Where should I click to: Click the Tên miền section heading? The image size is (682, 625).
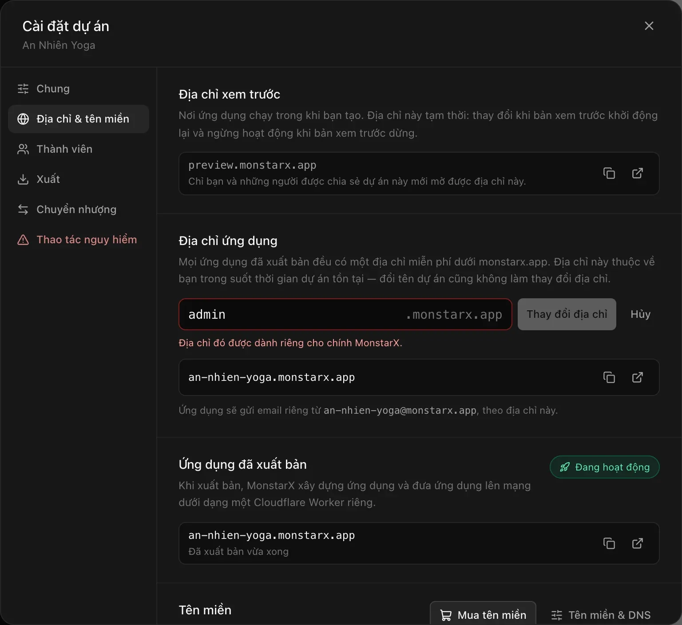(205, 610)
